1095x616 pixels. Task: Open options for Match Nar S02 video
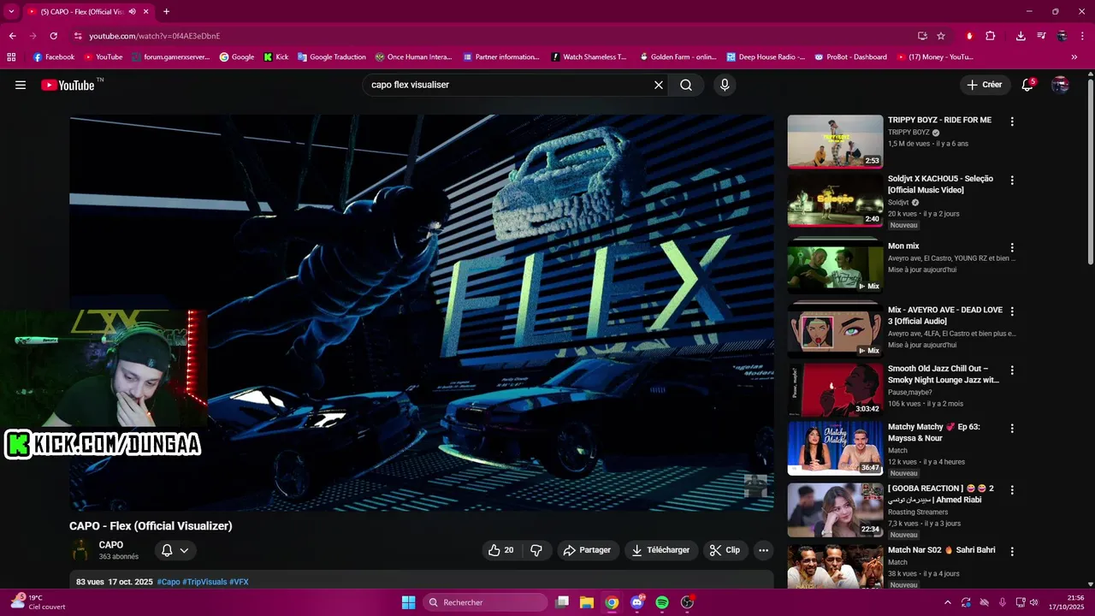(1012, 552)
